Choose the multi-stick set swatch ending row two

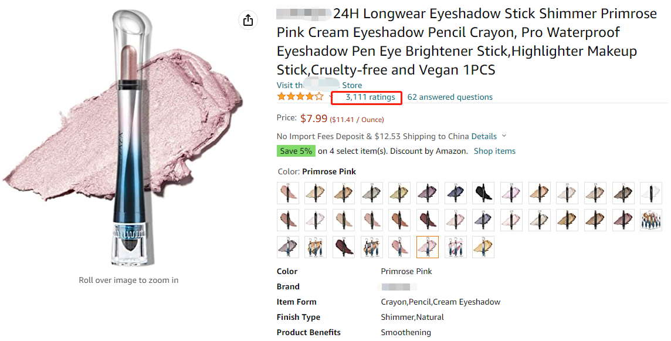651,220
